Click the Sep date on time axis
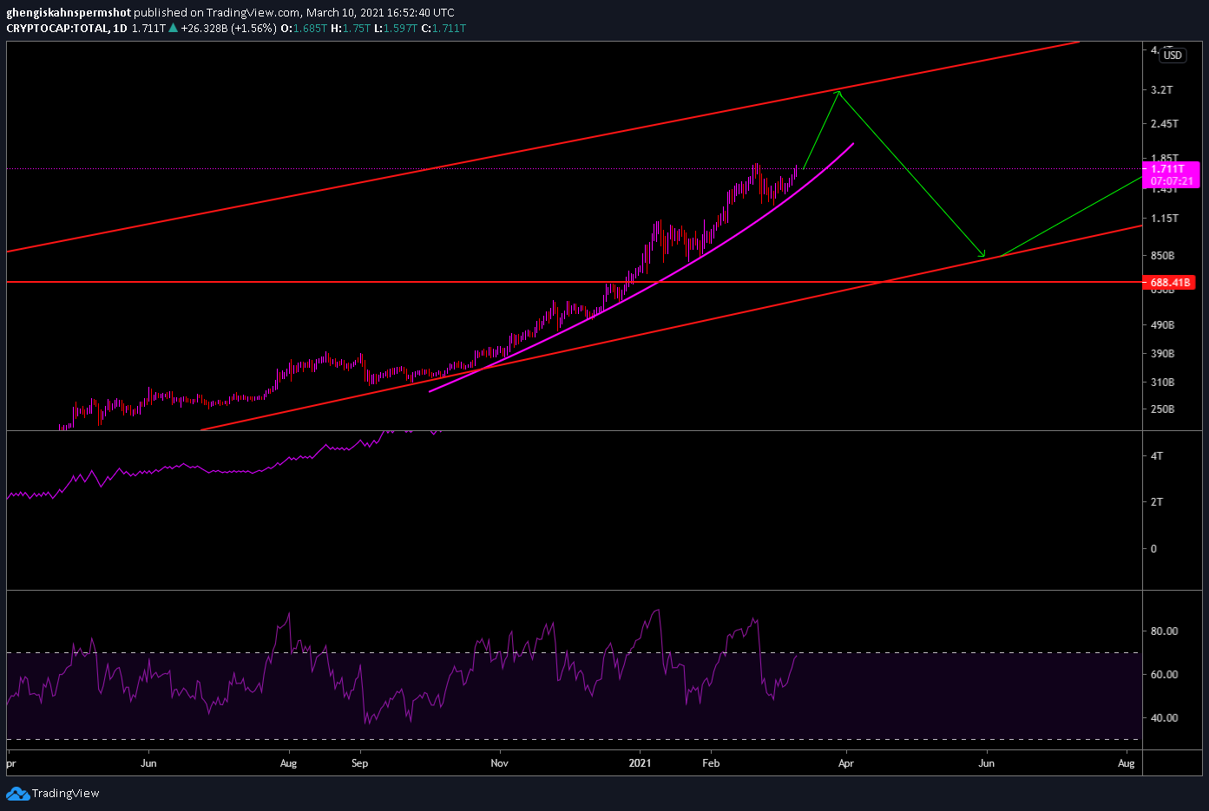 point(359,763)
